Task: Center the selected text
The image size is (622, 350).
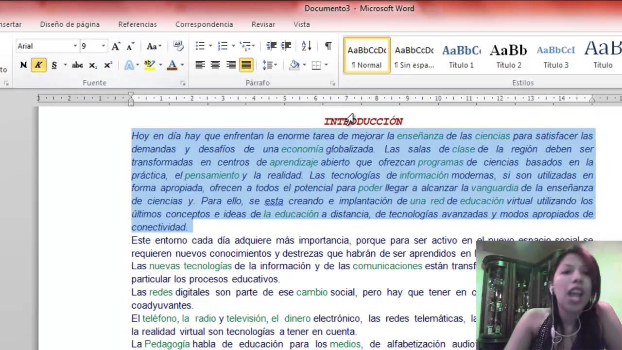Action: [x=215, y=65]
